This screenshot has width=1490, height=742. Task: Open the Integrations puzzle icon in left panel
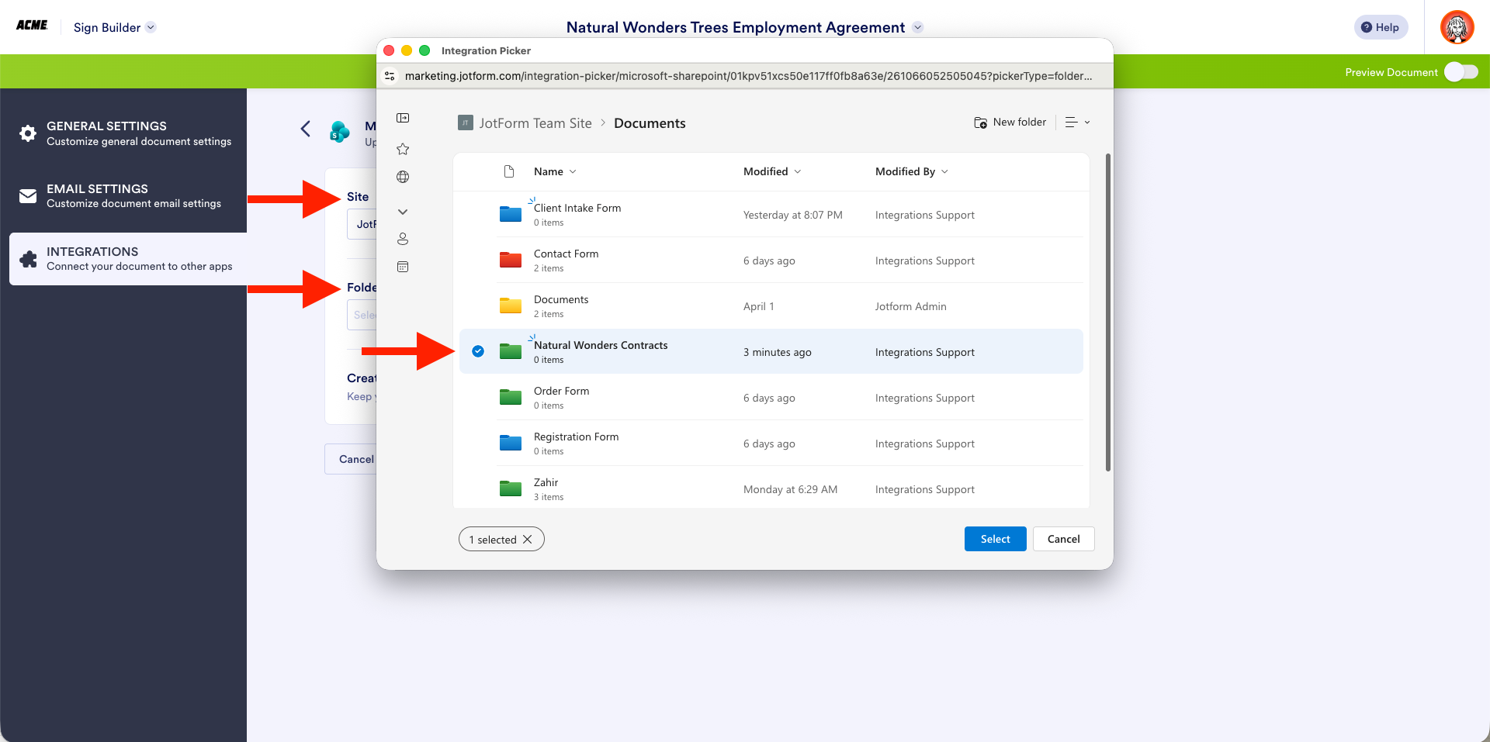point(28,259)
